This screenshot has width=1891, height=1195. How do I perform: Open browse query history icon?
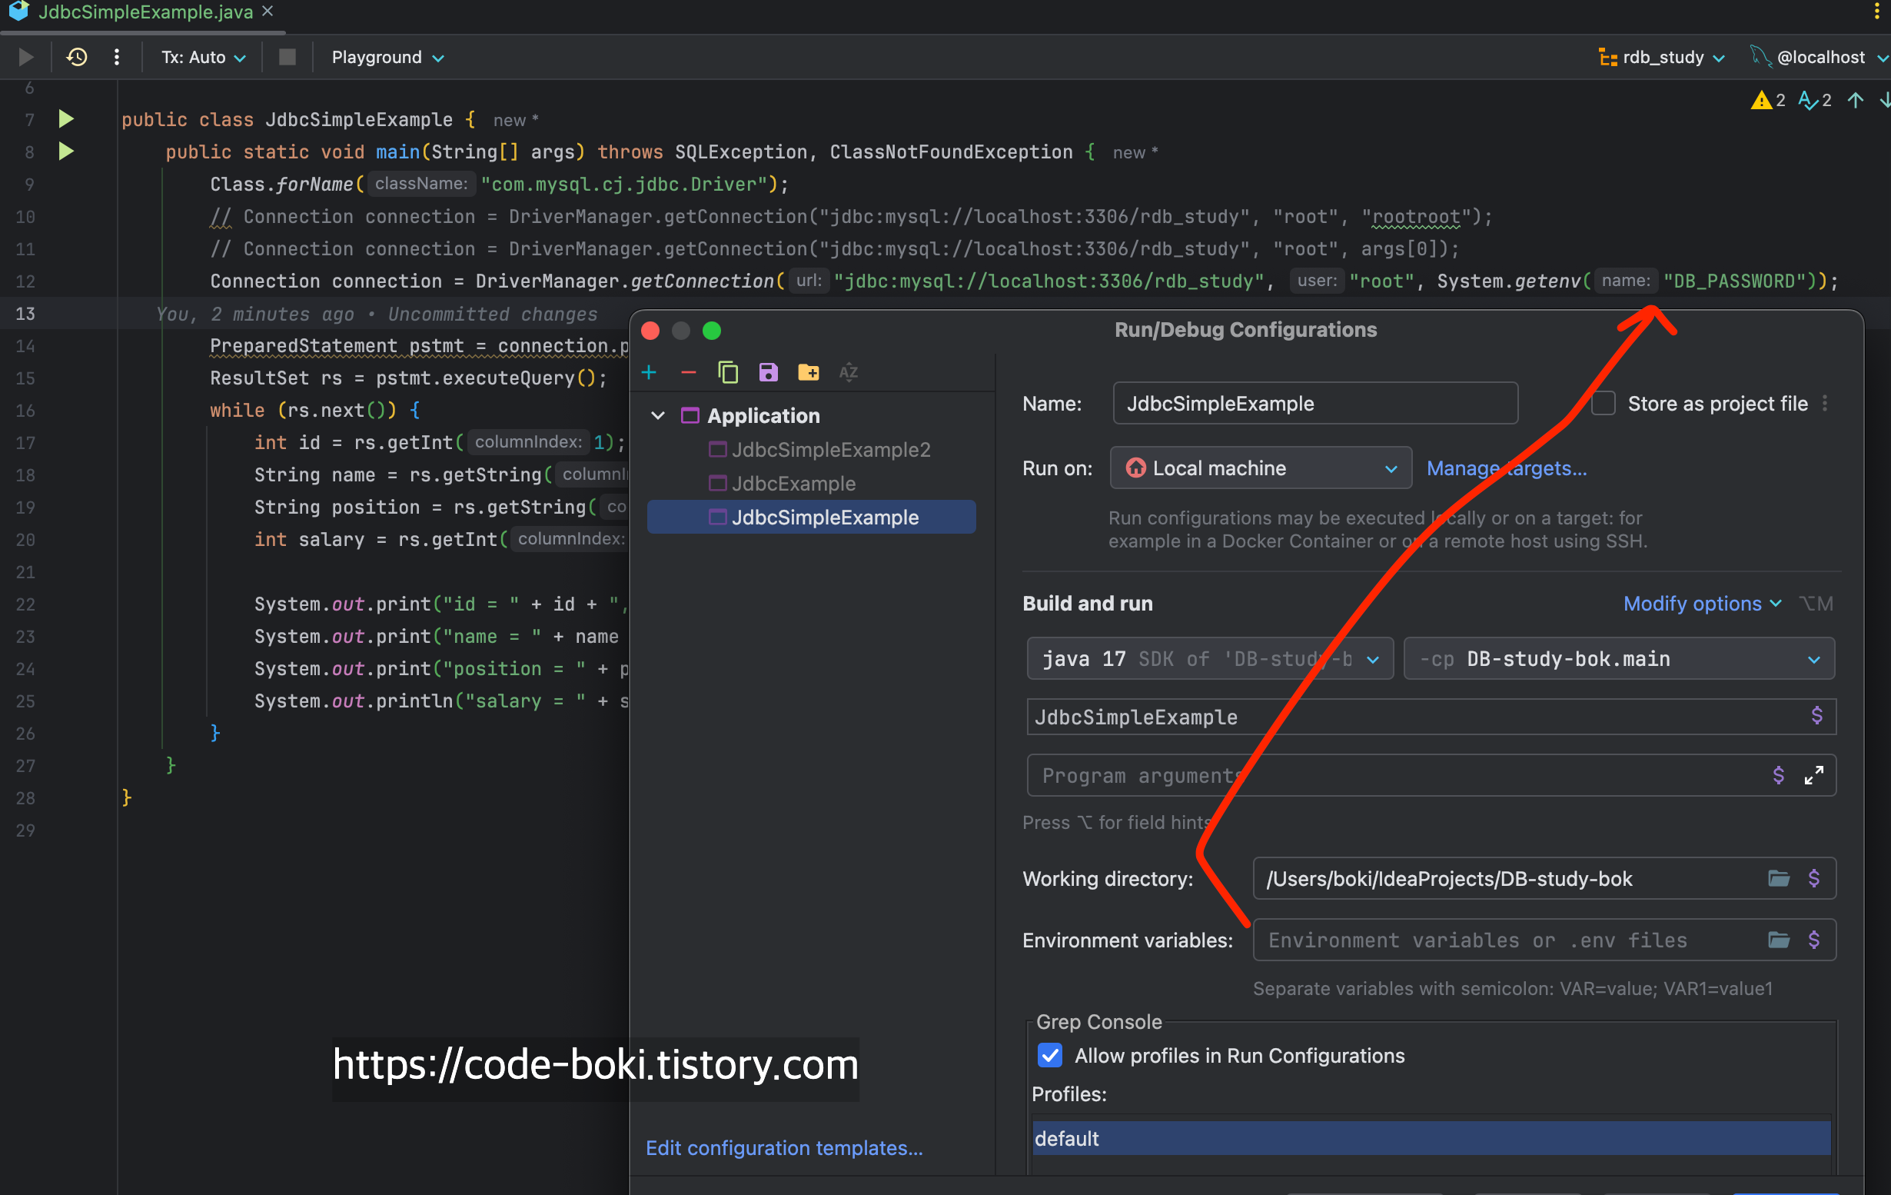pyautogui.click(x=76, y=58)
